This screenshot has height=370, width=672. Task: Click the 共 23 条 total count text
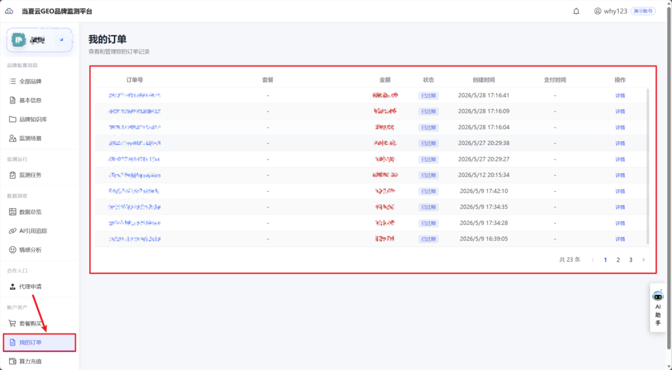click(569, 260)
